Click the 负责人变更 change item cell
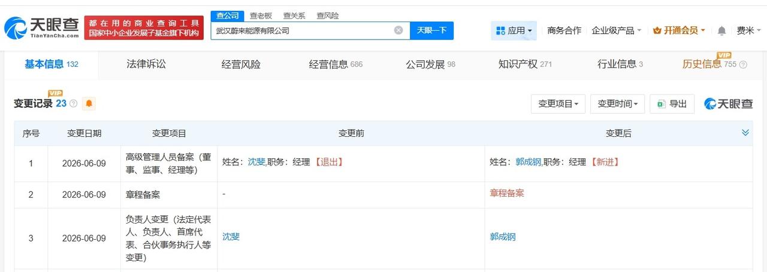The height and width of the screenshot is (272, 767). coord(168,238)
